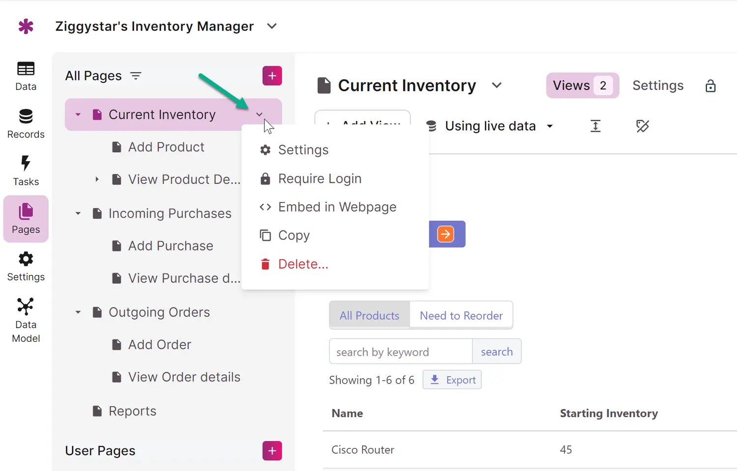Switch to Need to Reorder tab
The image size is (737, 471).
click(461, 315)
